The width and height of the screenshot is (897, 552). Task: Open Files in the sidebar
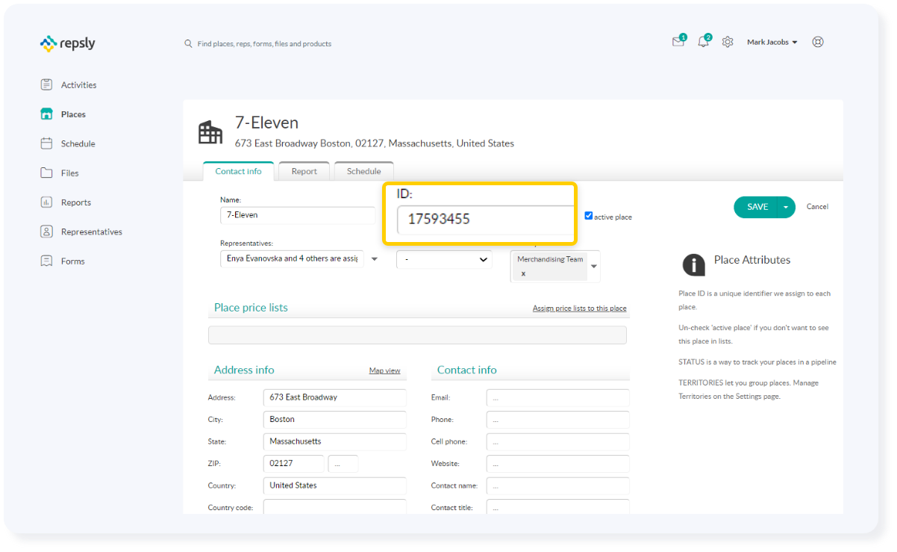(69, 173)
